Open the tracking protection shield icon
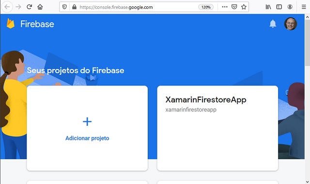This screenshot has width=310, height=184. [64, 7]
